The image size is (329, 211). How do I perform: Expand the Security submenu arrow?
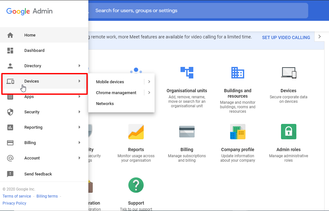tap(79, 112)
